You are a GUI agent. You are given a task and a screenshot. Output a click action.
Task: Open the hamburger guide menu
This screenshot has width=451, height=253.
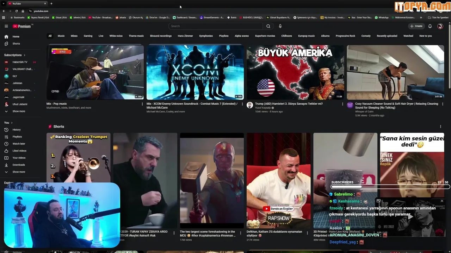click(x=6, y=26)
